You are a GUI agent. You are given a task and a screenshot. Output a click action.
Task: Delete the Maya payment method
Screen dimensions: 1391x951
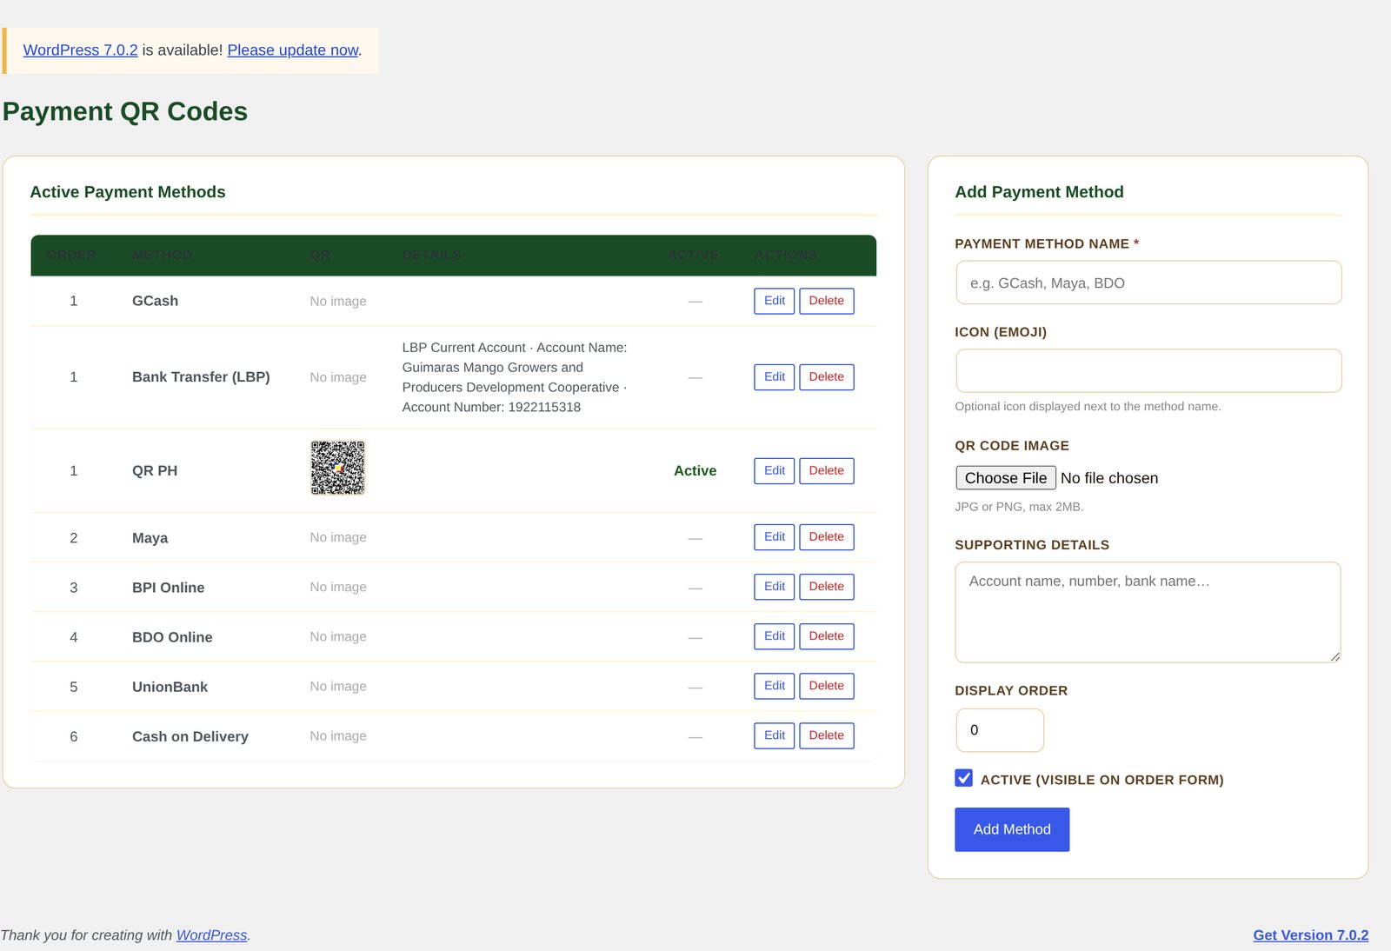click(826, 537)
